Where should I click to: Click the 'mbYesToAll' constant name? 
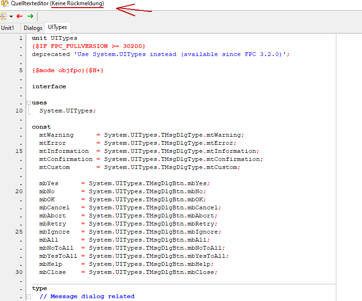[58, 256]
